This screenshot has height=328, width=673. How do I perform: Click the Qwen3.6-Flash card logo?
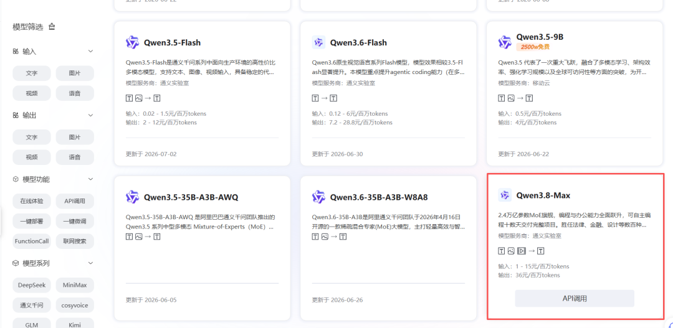pyautogui.click(x=319, y=42)
